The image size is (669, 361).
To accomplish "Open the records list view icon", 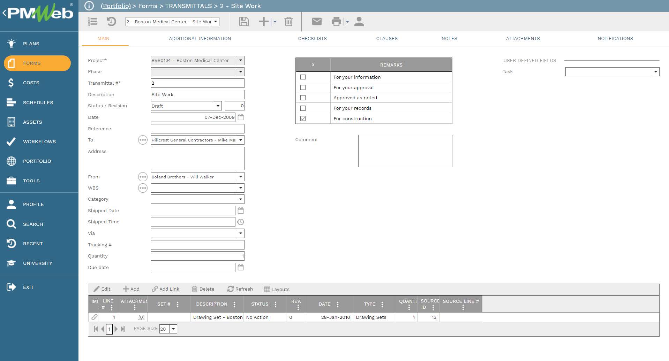I will point(92,22).
